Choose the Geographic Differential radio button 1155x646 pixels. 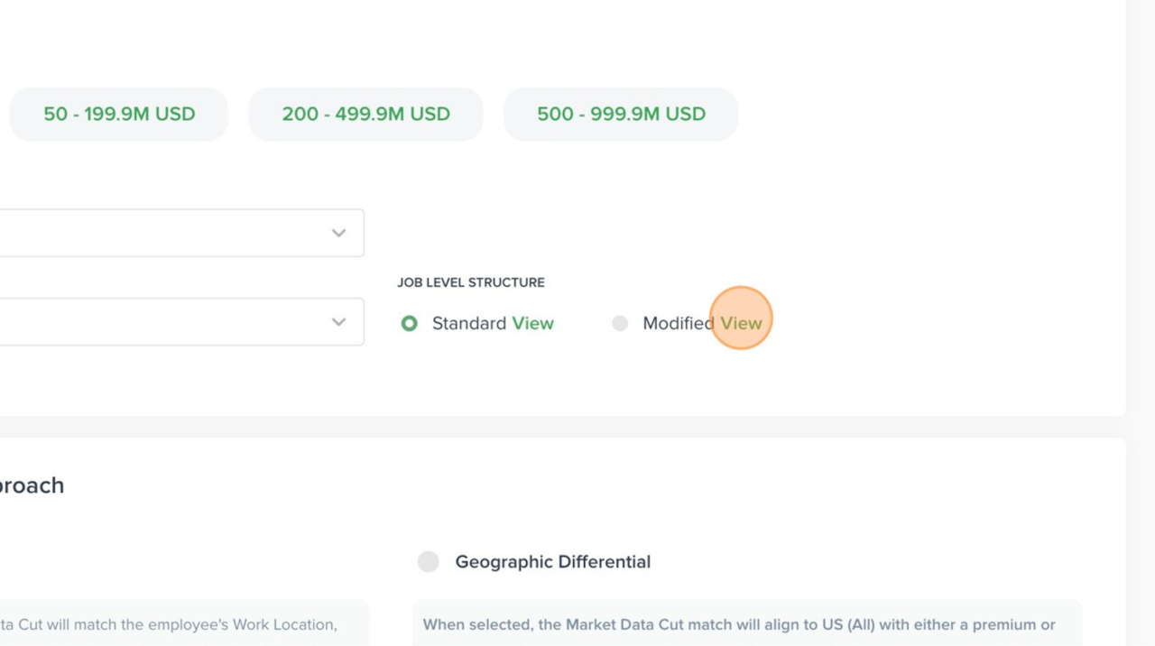point(429,562)
